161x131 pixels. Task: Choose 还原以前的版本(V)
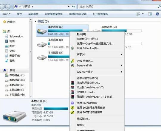tap(97, 78)
